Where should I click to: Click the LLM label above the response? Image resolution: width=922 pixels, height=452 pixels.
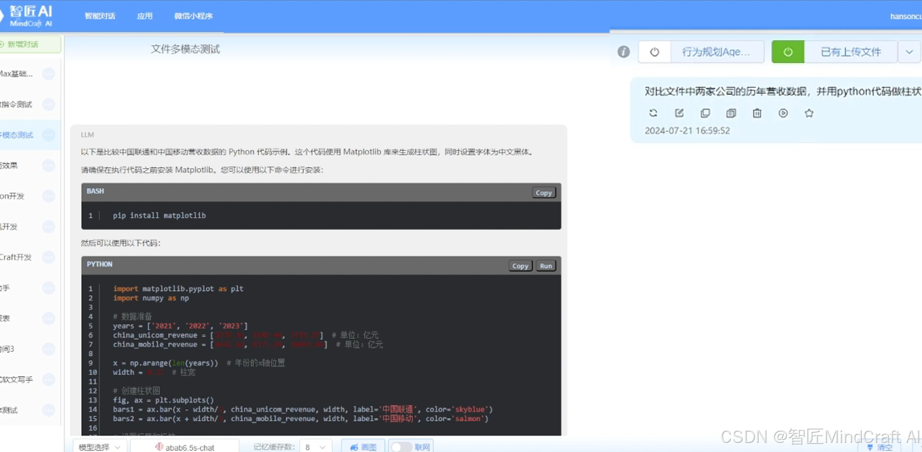[x=87, y=135]
